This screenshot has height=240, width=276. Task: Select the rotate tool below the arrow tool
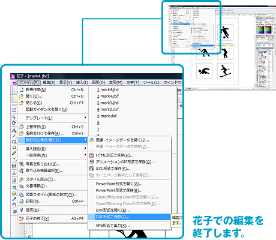point(14,123)
